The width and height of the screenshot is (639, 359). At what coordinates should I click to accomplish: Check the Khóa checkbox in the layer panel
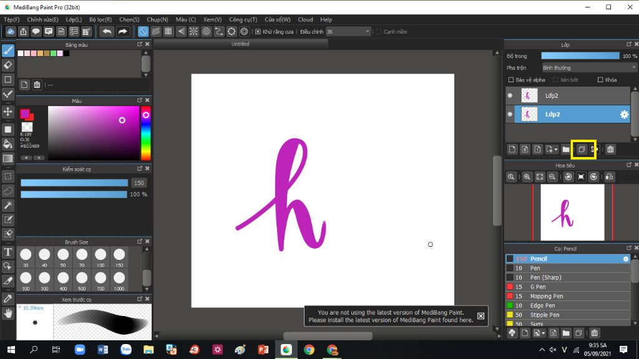pos(600,80)
